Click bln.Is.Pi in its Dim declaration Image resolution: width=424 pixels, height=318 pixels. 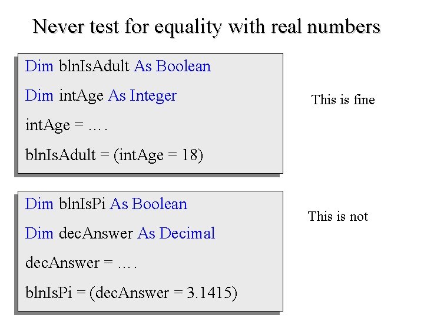82,204
